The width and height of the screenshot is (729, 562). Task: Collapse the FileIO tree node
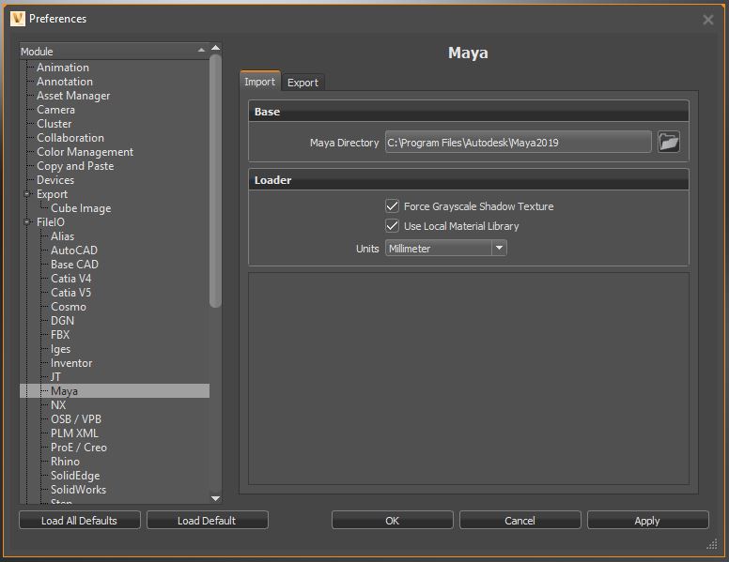(27, 222)
